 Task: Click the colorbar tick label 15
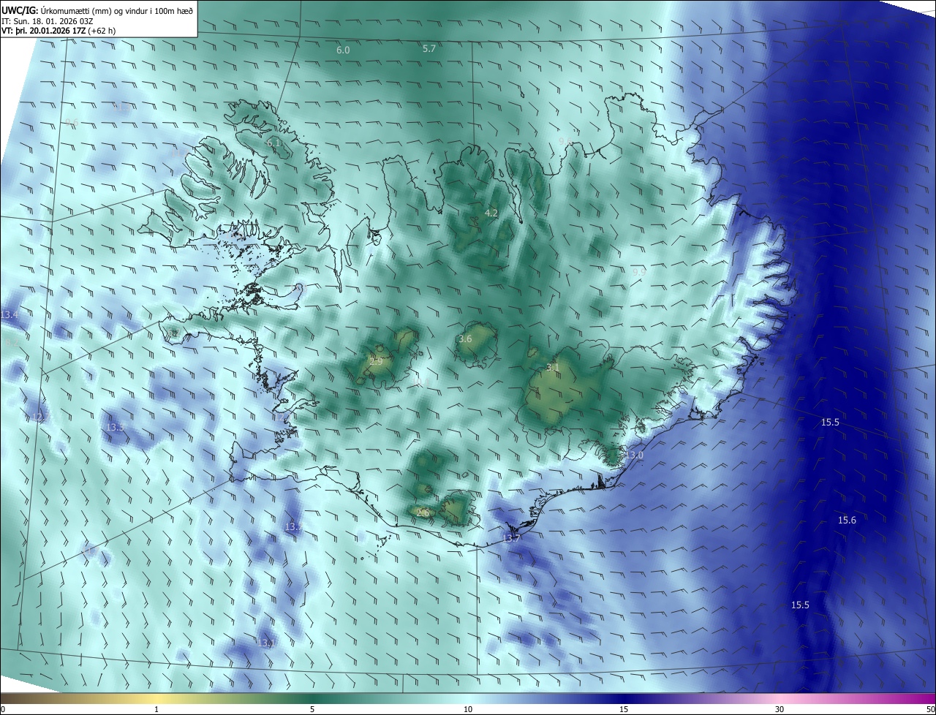click(x=624, y=709)
